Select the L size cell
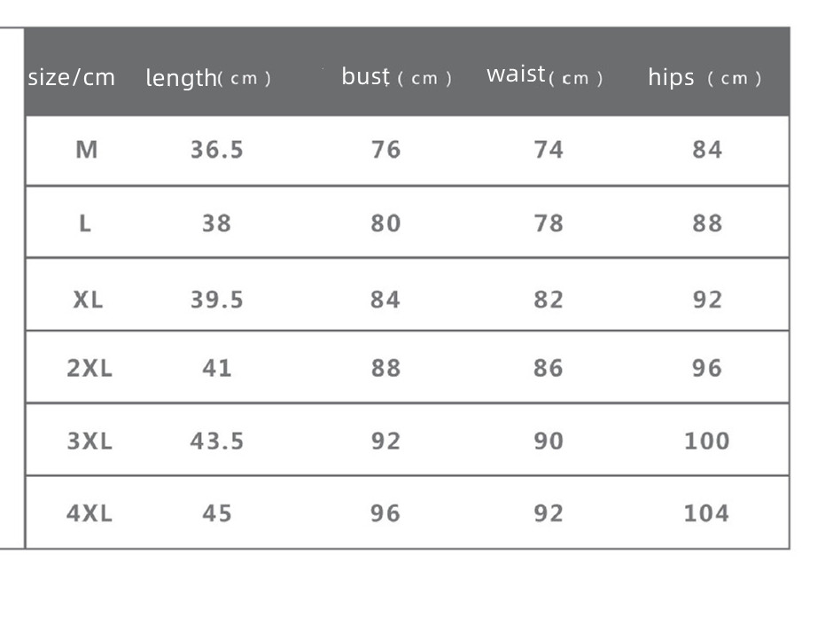Screen dimensions: 817x633 [x=85, y=223]
